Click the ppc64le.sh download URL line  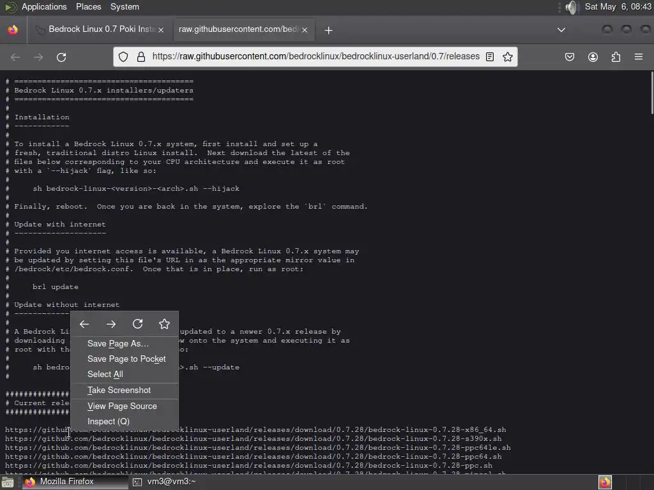(x=258, y=447)
